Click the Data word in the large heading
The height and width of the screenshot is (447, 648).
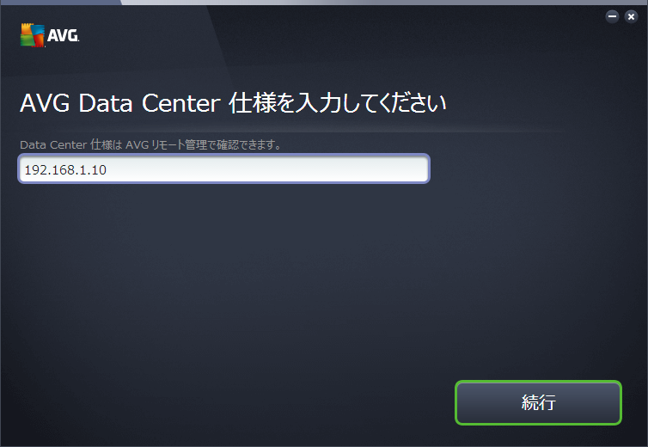point(106,103)
